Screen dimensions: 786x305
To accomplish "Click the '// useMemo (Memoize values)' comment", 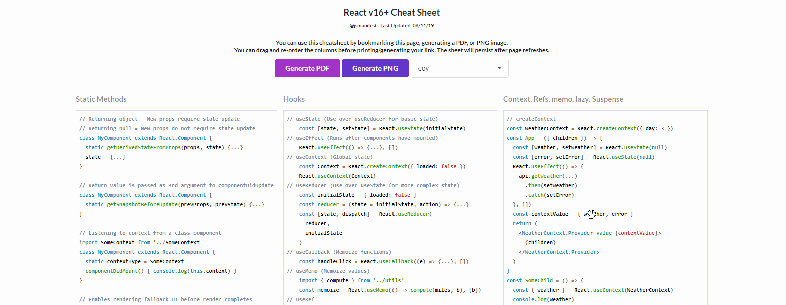I will 328,271.
